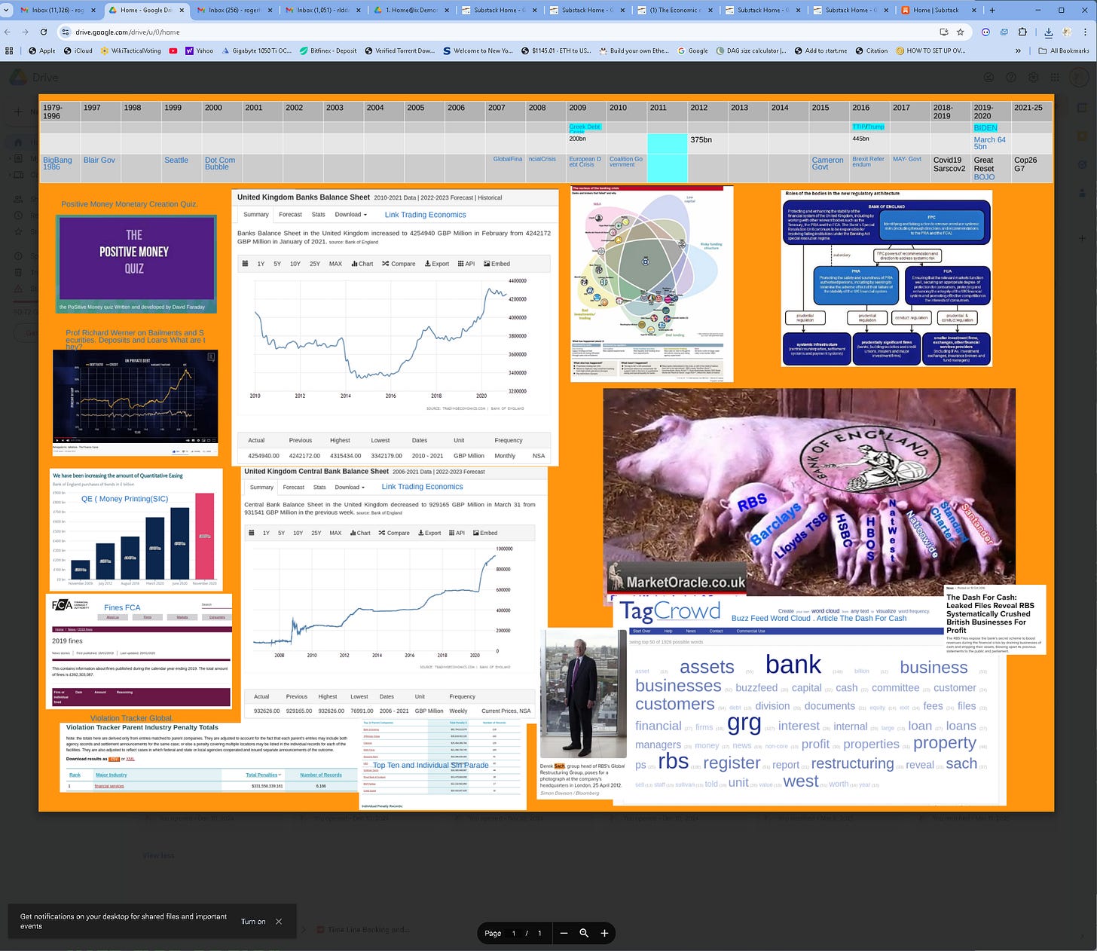Open the BigBang 1986 timeline link

point(57,164)
